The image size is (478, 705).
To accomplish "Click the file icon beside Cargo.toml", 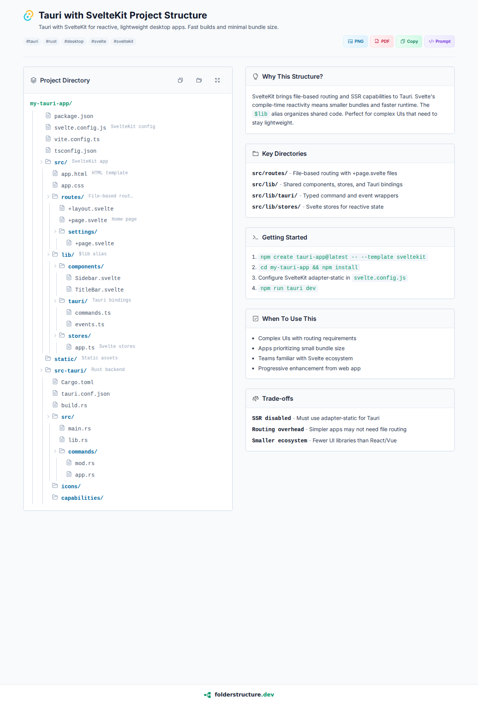I will pyautogui.click(x=55, y=382).
